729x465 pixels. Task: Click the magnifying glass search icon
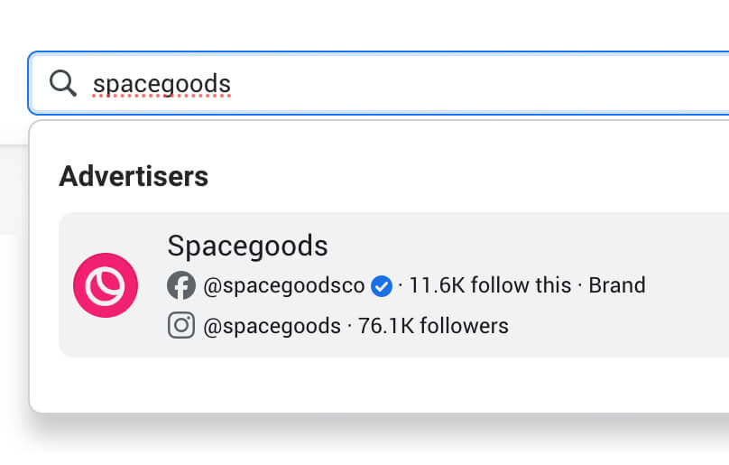pos(62,83)
